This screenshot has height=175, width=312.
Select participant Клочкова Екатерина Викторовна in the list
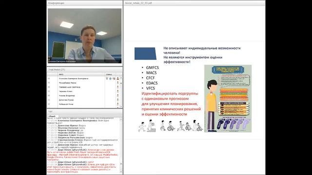click(74, 79)
